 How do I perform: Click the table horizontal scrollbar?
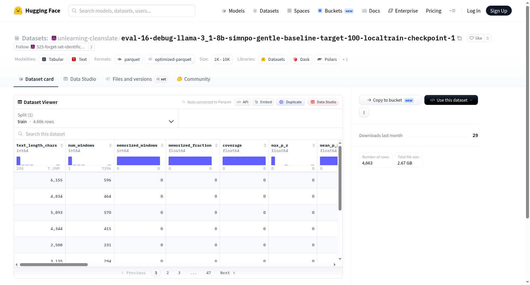coord(54,264)
